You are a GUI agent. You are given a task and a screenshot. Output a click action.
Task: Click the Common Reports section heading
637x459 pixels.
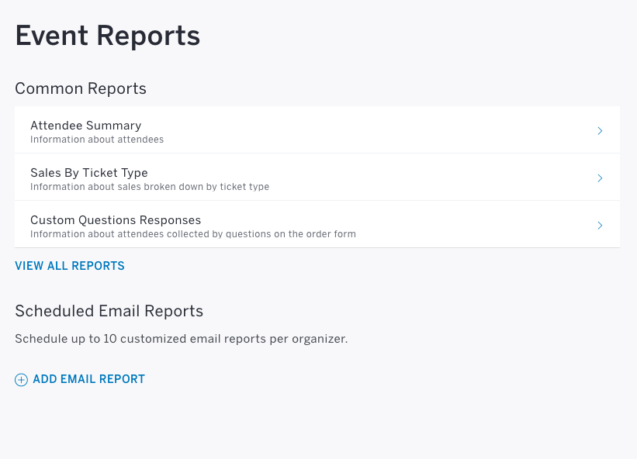click(x=81, y=88)
